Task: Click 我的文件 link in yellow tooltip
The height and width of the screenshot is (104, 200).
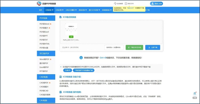Action: pyautogui.click(x=130, y=8)
